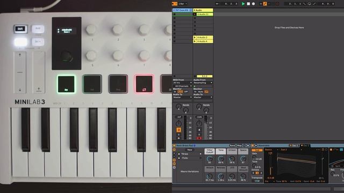Screen dimensions: 344x193
Task: Solo track 3 with the S button
Action: (178, 135)
